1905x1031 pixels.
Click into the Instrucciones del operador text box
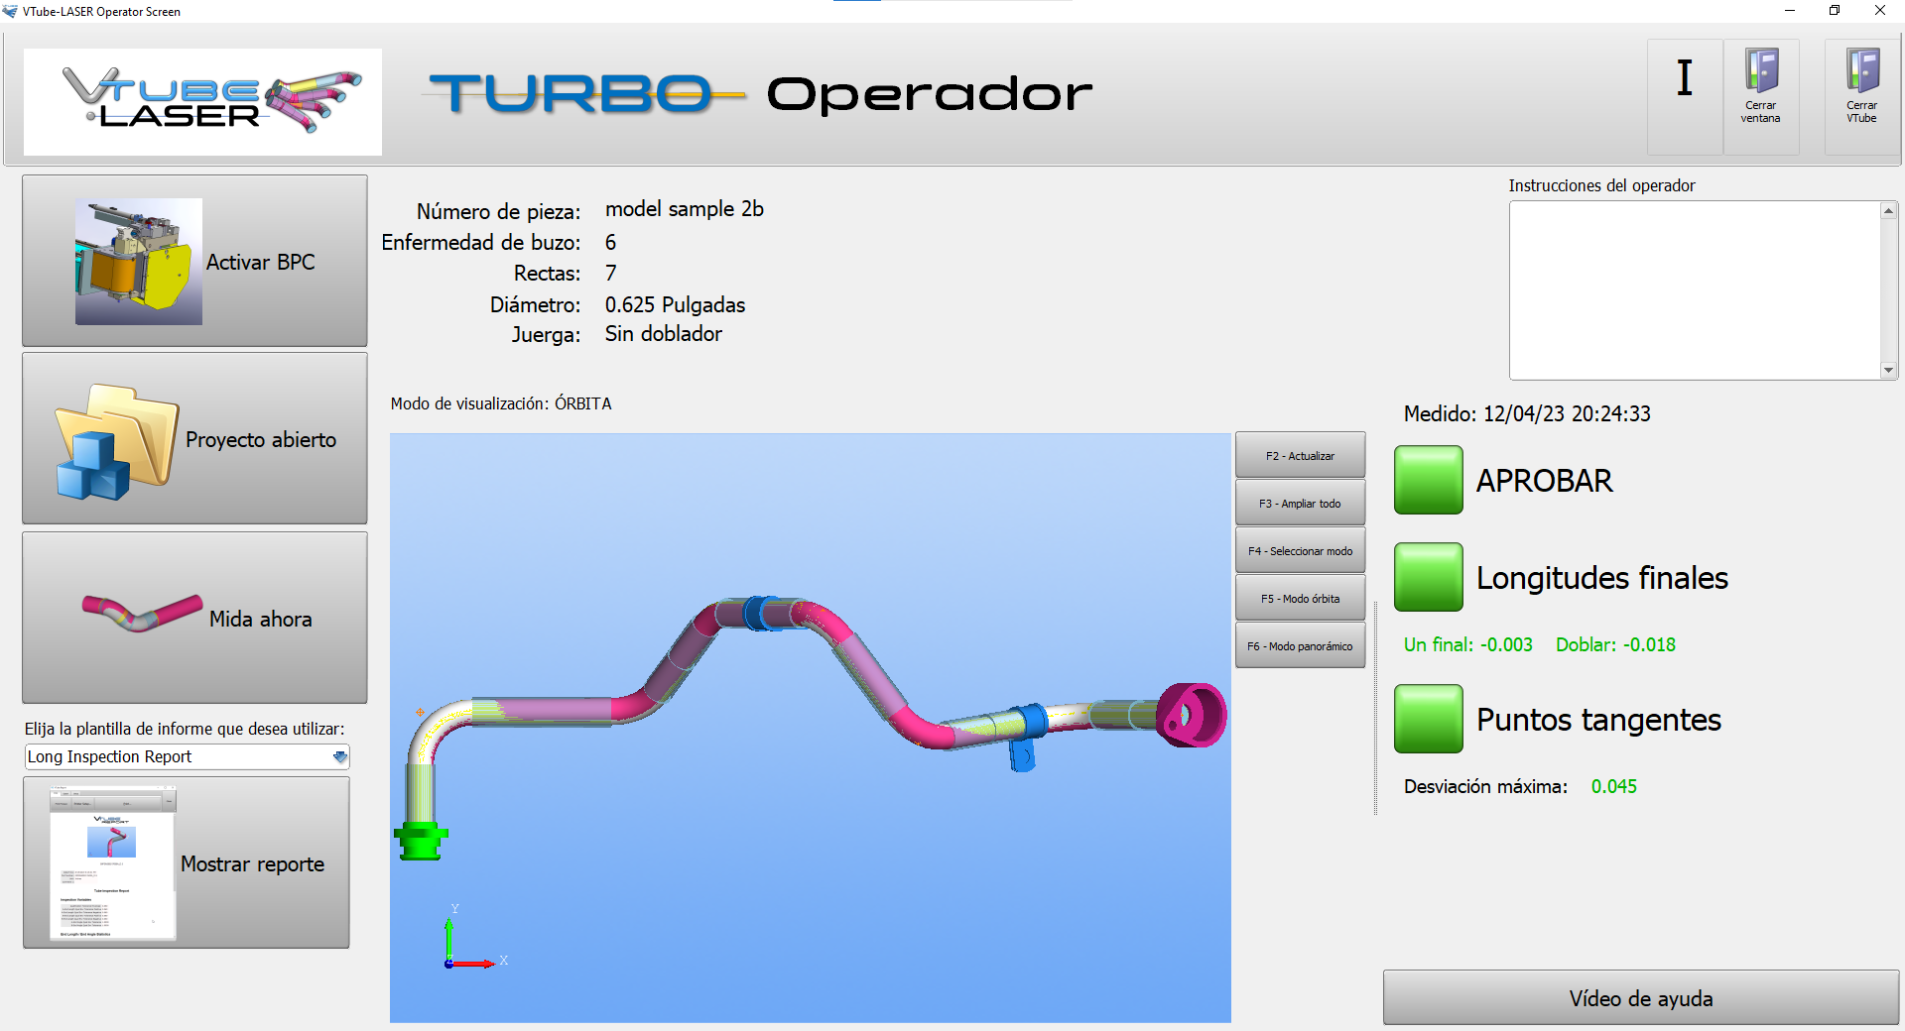[x=1695, y=290]
